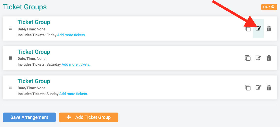Click the Sunday group drag handle
Image resolution: width=280 pixels, height=127 pixels.
coord(10,87)
